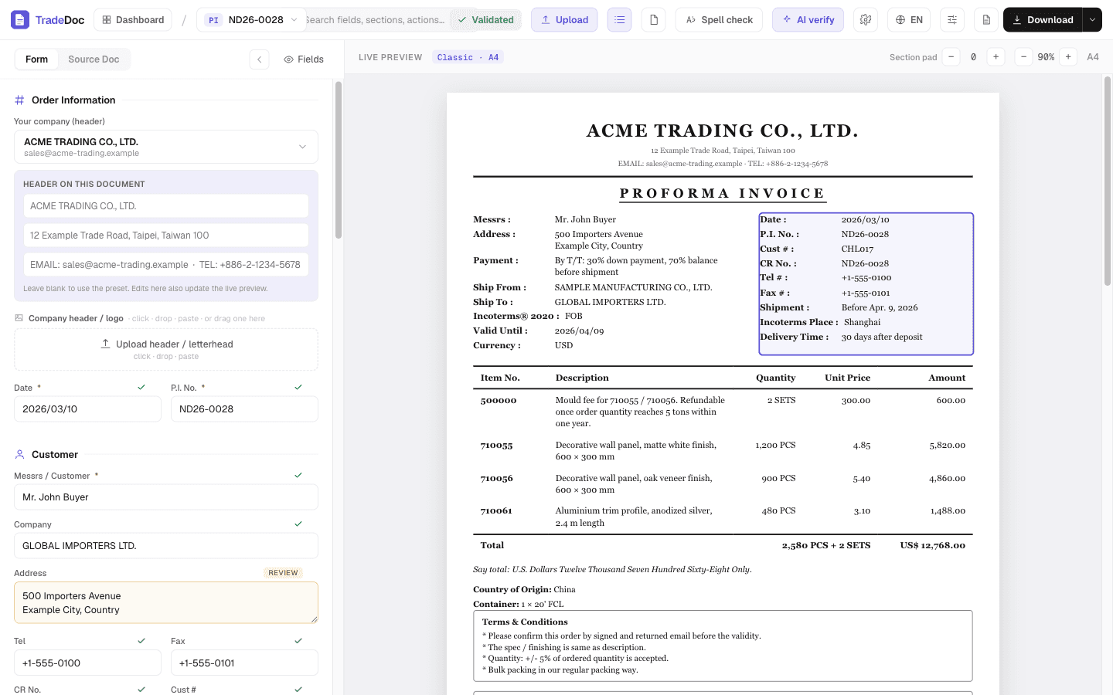
Task: Click the TradeDoc logo icon
Action: coord(20,20)
